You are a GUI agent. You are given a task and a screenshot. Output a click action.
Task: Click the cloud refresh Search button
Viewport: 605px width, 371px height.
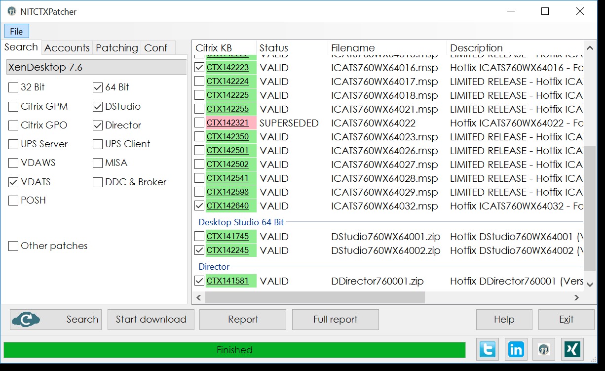[55, 320]
